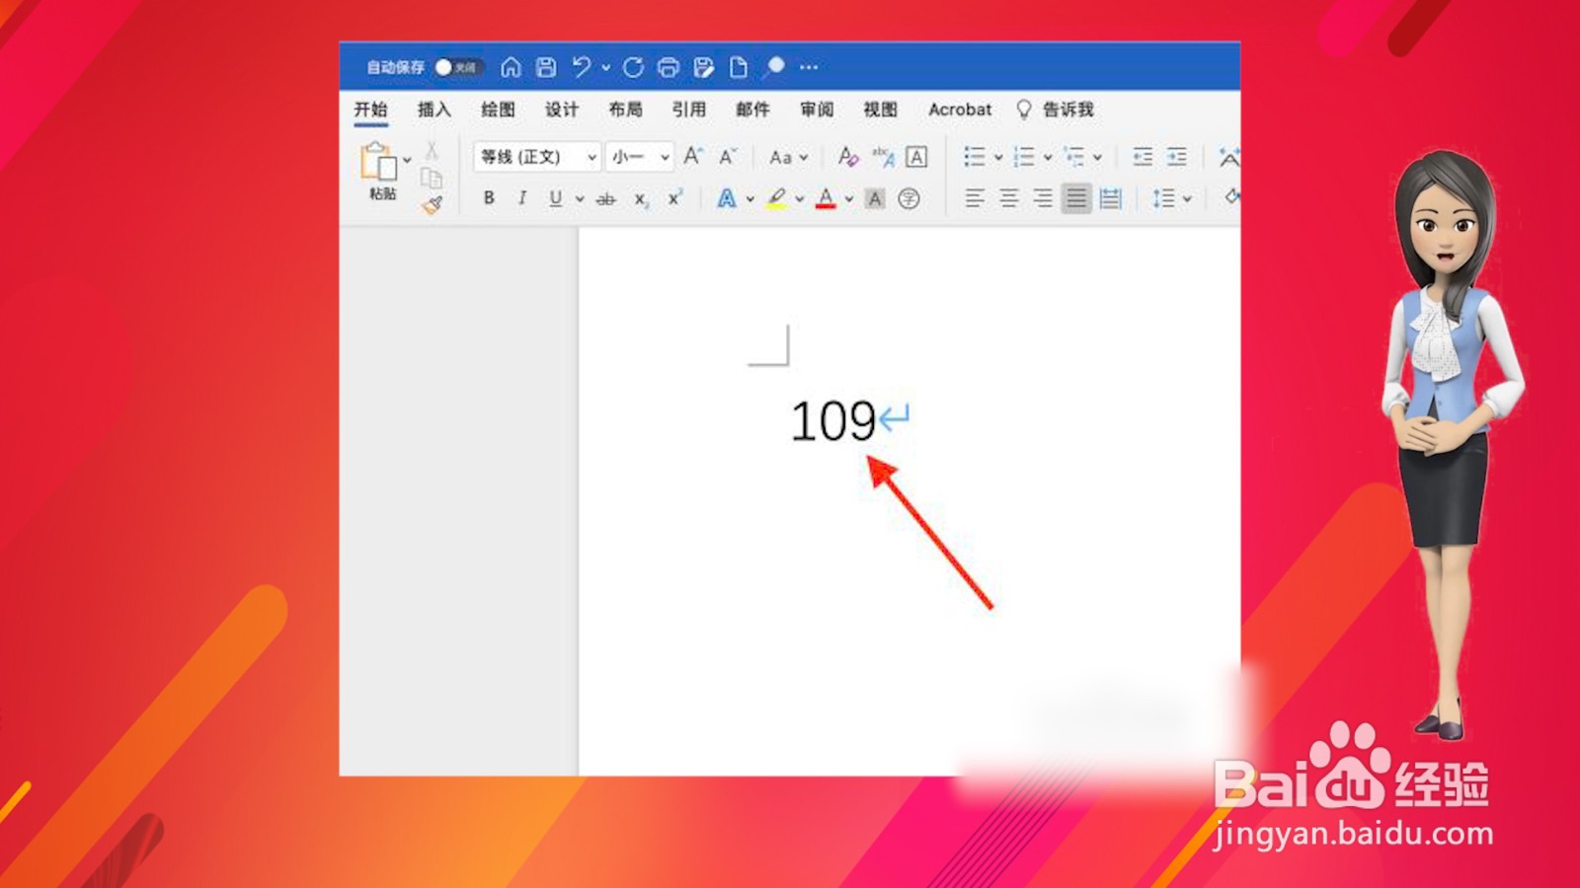Apply bold formatting to text

tap(489, 198)
